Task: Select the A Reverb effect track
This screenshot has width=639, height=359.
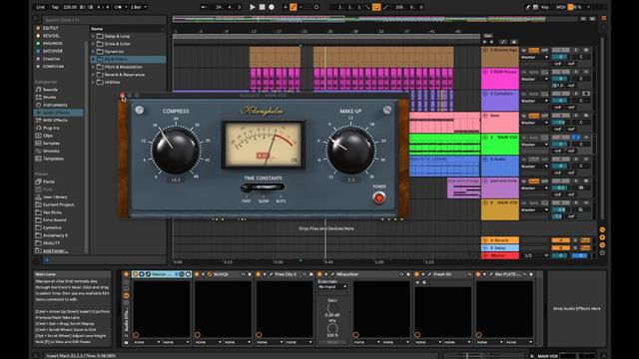Action: click(500, 240)
